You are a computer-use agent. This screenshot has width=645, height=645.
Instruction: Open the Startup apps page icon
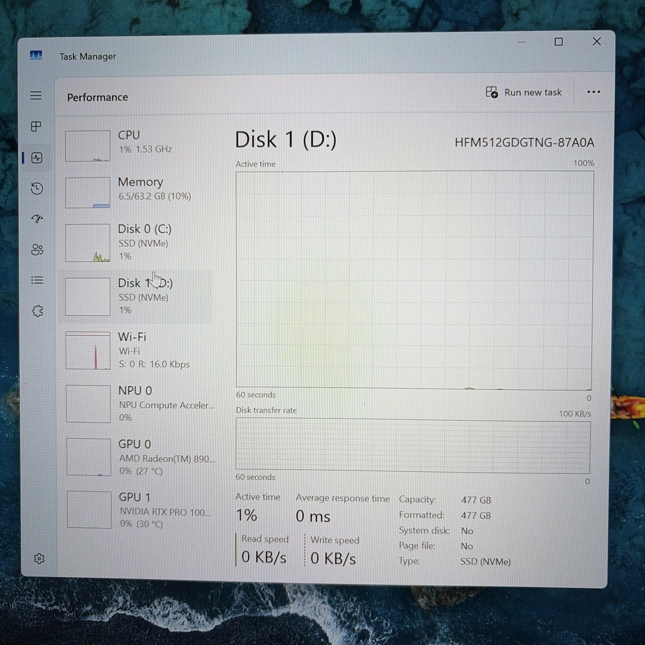pyautogui.click(x=37, y=219)
